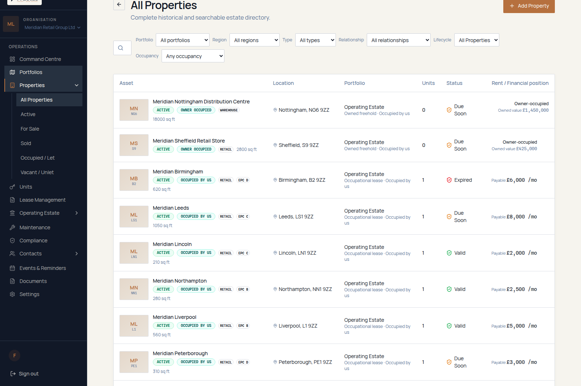This screenshot has height=386, width=581.
Task: Click the F user avatar
Action: [15, 356]
